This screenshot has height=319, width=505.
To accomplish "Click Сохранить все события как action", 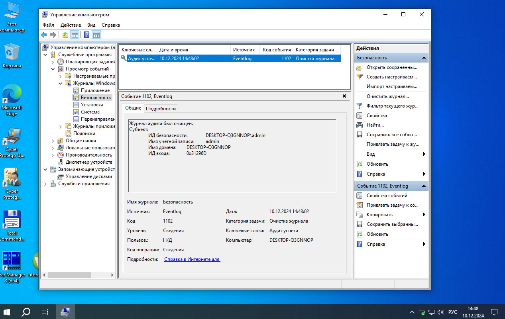I will (392, 135).
